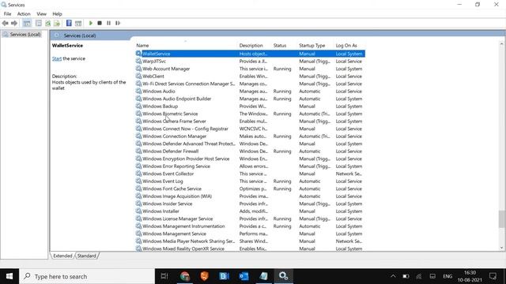The image size is (506, 284).
Task: Select the Windows Camera Frame Server service
Action: click(x=250, y=121)
